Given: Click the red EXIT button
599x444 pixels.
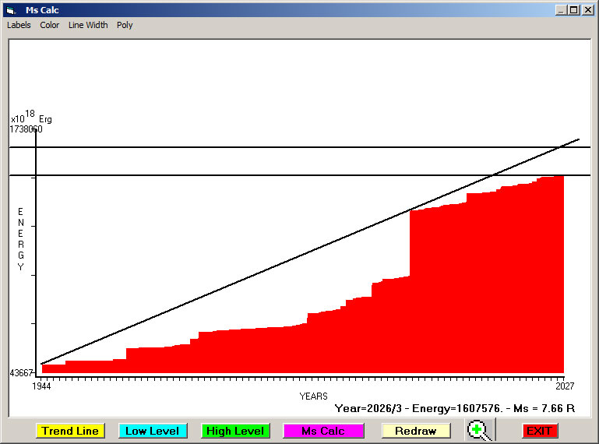Looking at the screenshot, I should pos(539,431).
